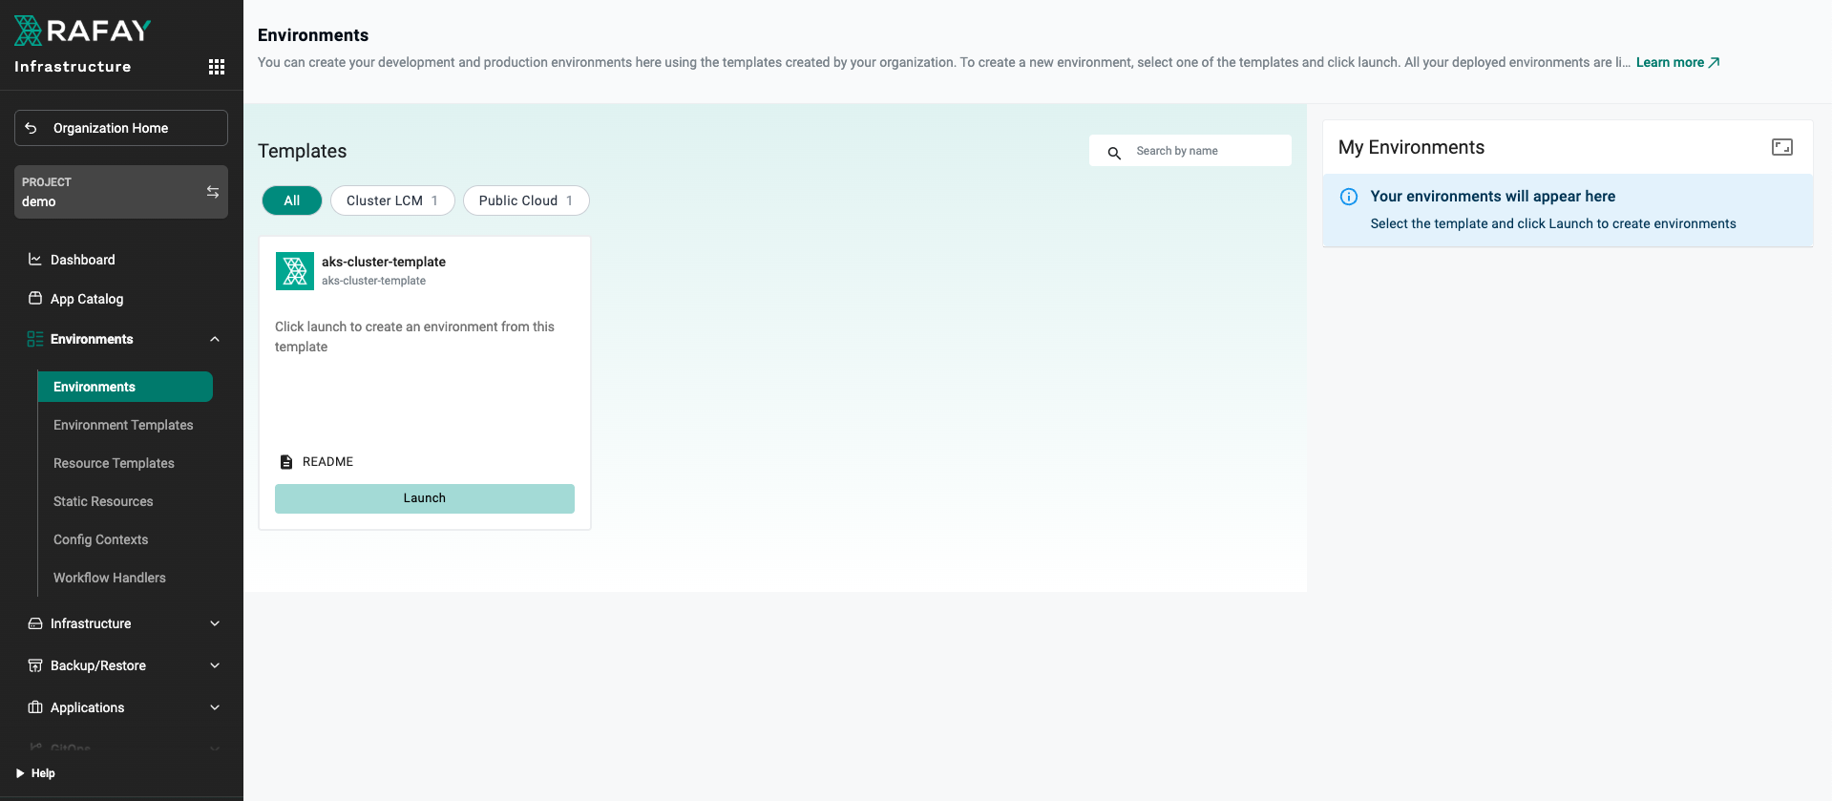Filter templates by Public Cloud

tap(526, 200)
